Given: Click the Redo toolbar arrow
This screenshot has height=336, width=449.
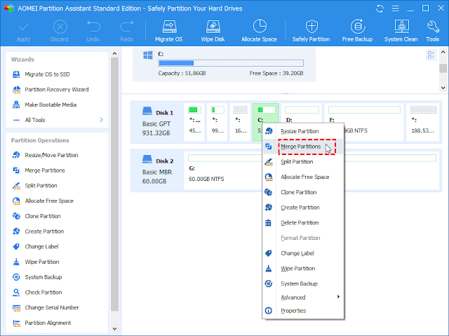Looking at the screenshot, I should click(126, 32).
